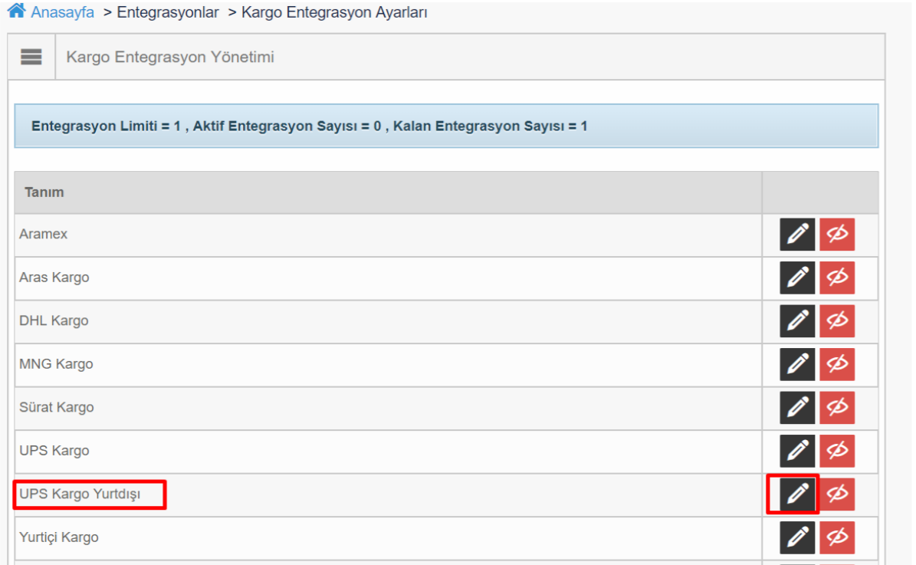Go to Anasayfa breadcrumb link
This screenshot has height=565, width=916.
click(62, 12)
